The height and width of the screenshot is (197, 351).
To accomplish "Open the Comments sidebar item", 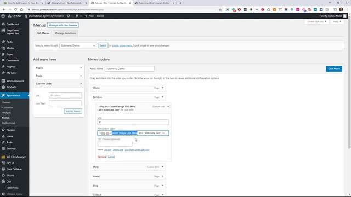I will (13, 61).
